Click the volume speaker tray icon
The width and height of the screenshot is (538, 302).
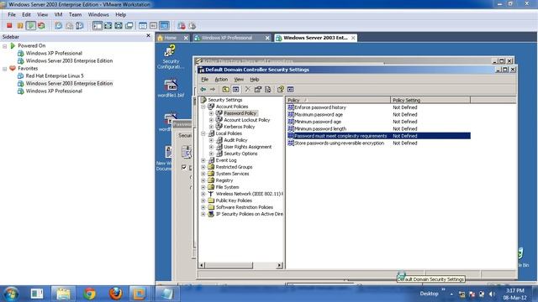[492, 294]
